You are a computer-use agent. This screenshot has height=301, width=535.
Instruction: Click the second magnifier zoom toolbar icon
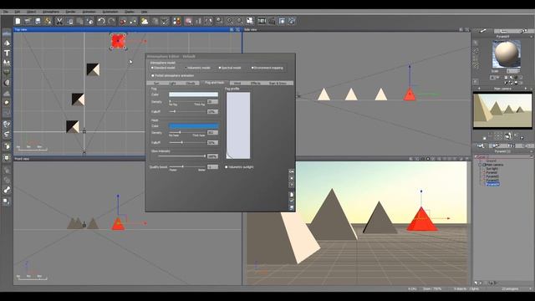pos(240,21)
